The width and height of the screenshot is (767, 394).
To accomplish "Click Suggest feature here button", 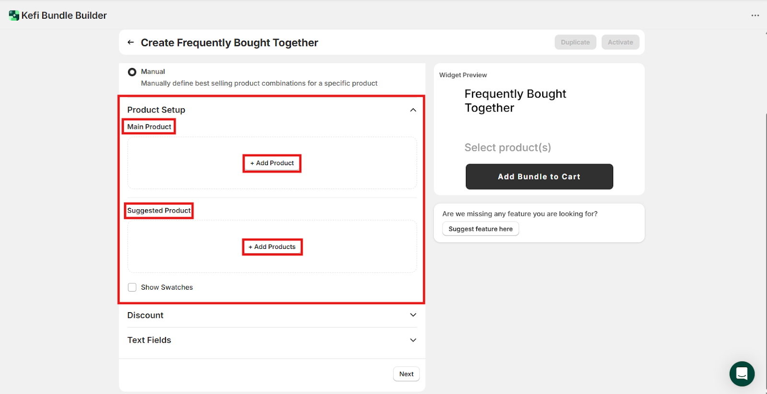I will point(480,229).
